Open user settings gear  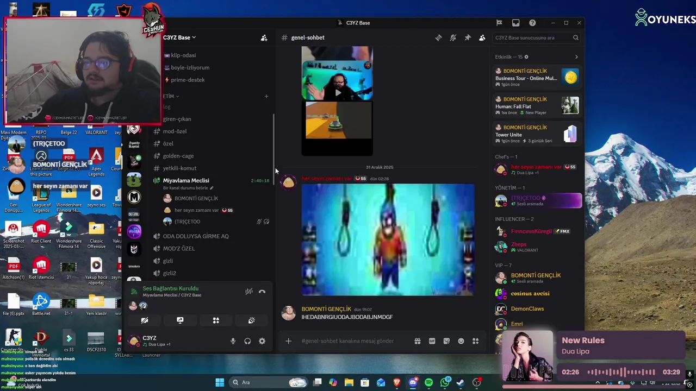pos(262,341)
